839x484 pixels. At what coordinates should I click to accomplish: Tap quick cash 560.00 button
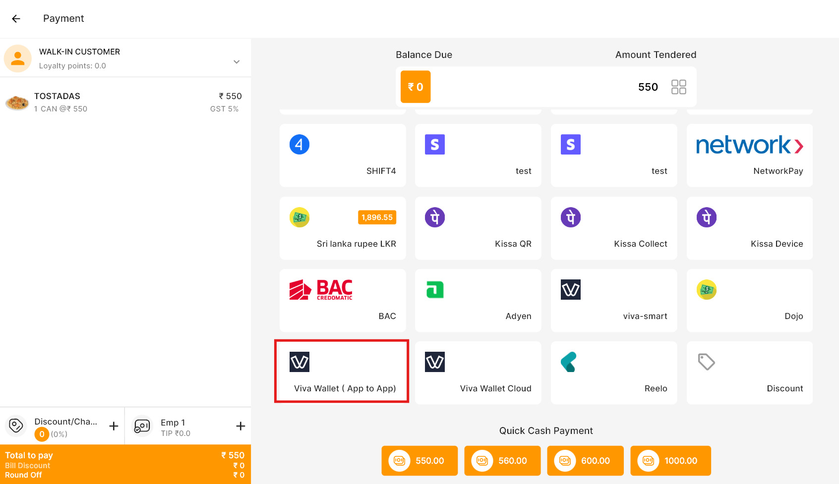[x=502, y=461]
